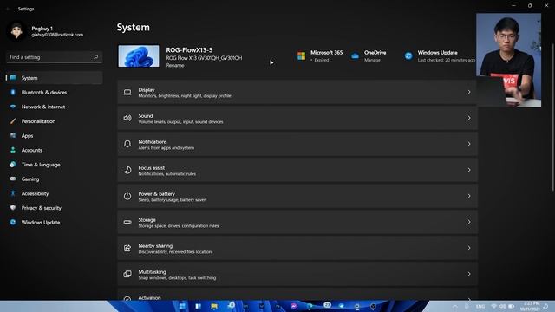This screenshot has width=555, height=312.
Task: Click the Wi-Fi icon in the system tray
Action: 493,306
